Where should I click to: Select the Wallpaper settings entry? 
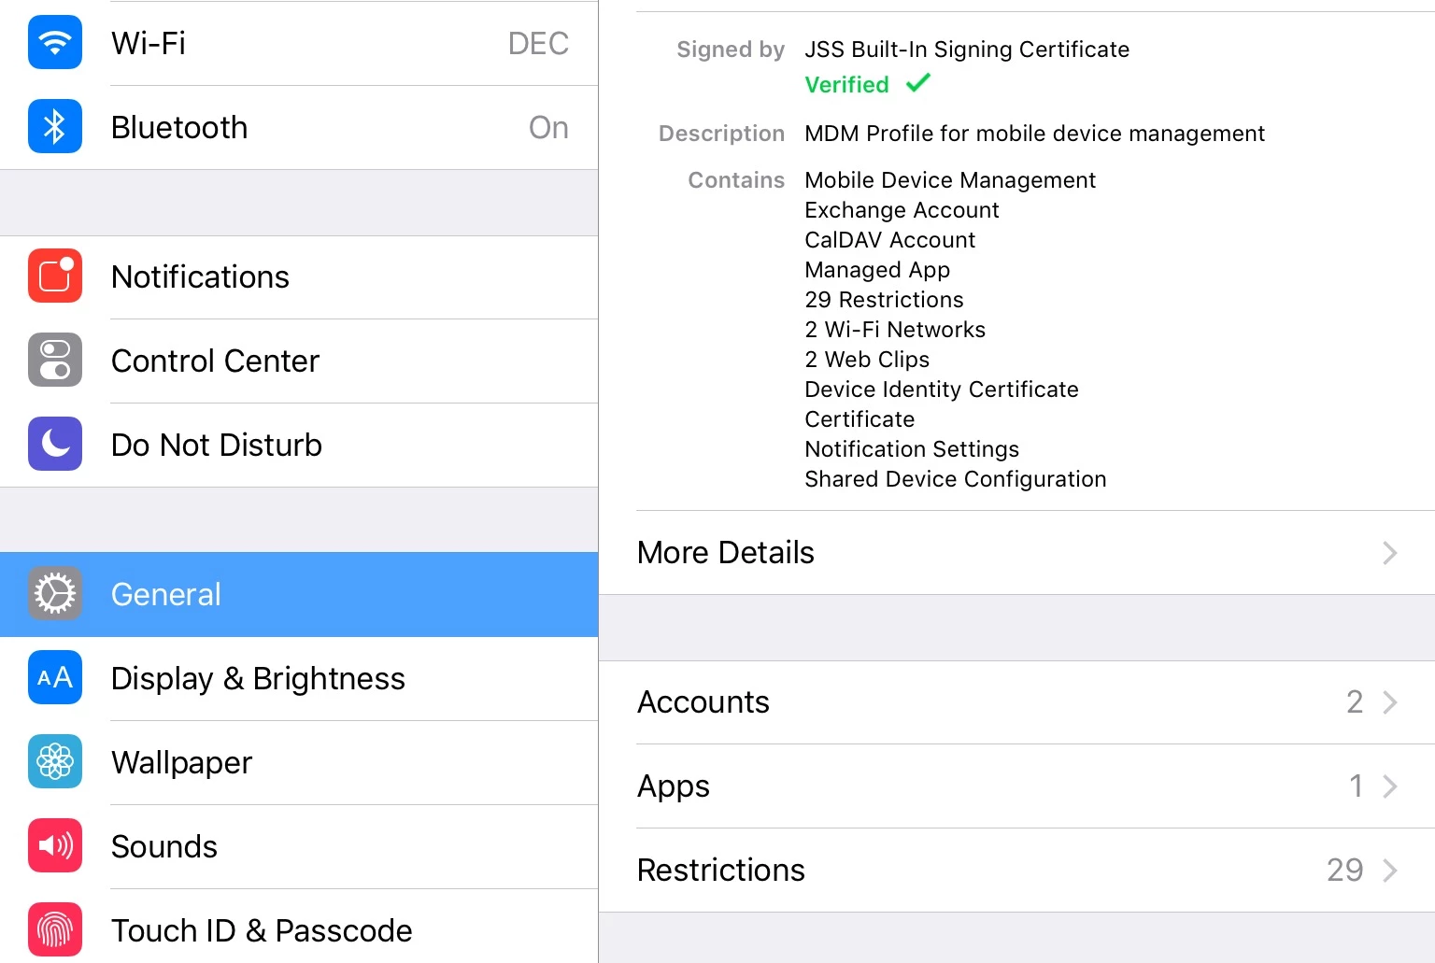coord(299,763)
